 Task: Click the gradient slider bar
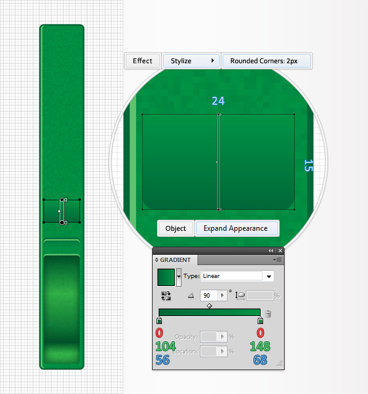pos(210,312)
